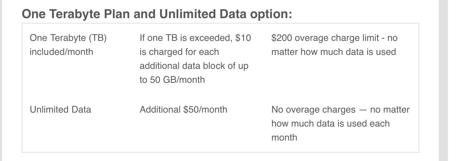
Task: Select the 'additional data block of up' line
Action: tap(194, 66)
